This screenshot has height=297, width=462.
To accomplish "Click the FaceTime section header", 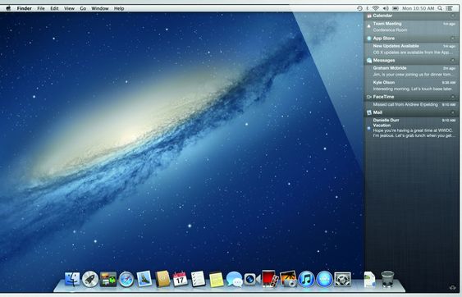I will point(411,97).
